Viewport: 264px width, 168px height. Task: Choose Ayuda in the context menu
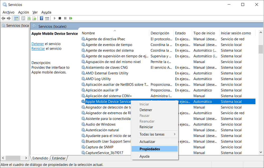coord(154,156)
